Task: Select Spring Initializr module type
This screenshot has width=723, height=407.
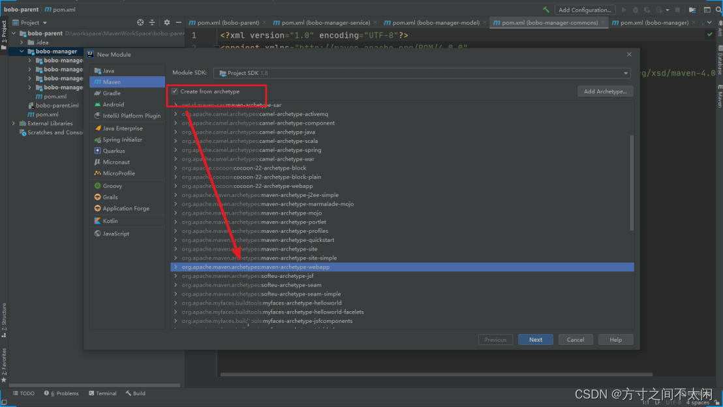Action: [x=127, y=140]
